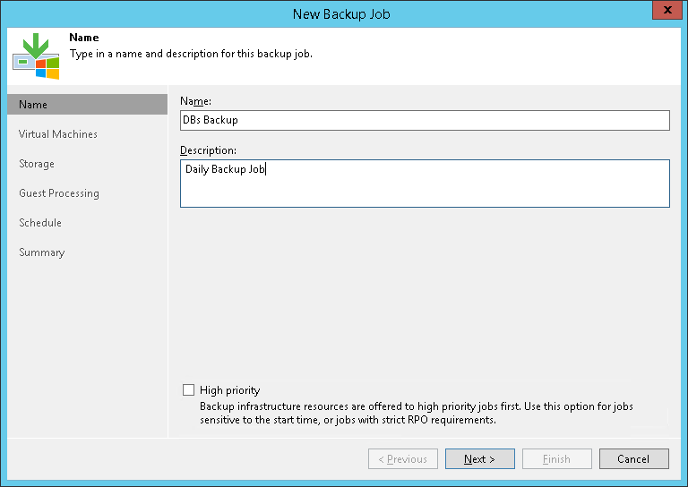Click the "Description:" field label
This screenshot has height=487, width=688.
click(x=208, y=150)
